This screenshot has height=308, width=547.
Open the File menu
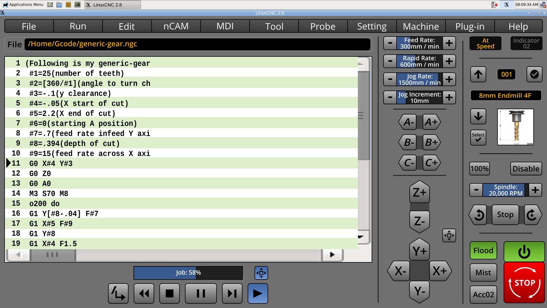click(x=29, y=26)
